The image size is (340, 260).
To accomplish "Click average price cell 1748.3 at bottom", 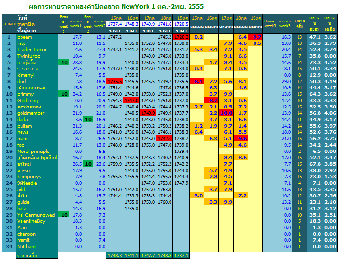I will point(115,256).
